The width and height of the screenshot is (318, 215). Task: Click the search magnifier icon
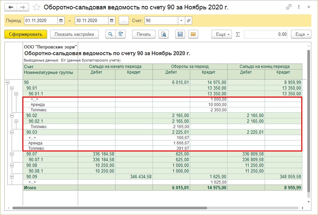click(x=110, y=34)
